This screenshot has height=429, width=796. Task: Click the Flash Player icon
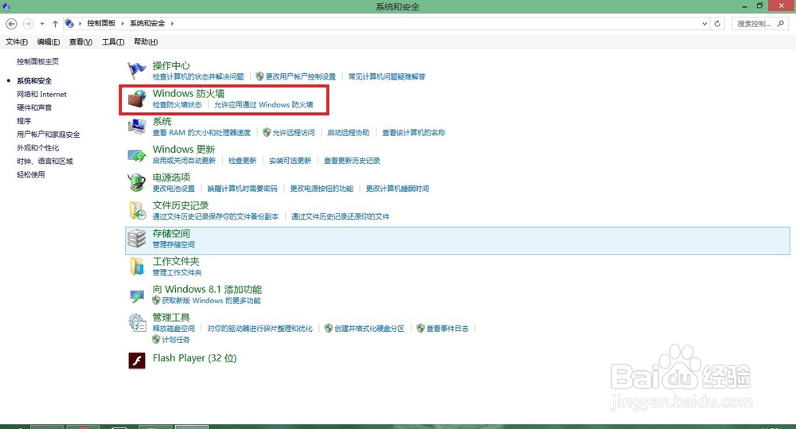tap(137, 361)
